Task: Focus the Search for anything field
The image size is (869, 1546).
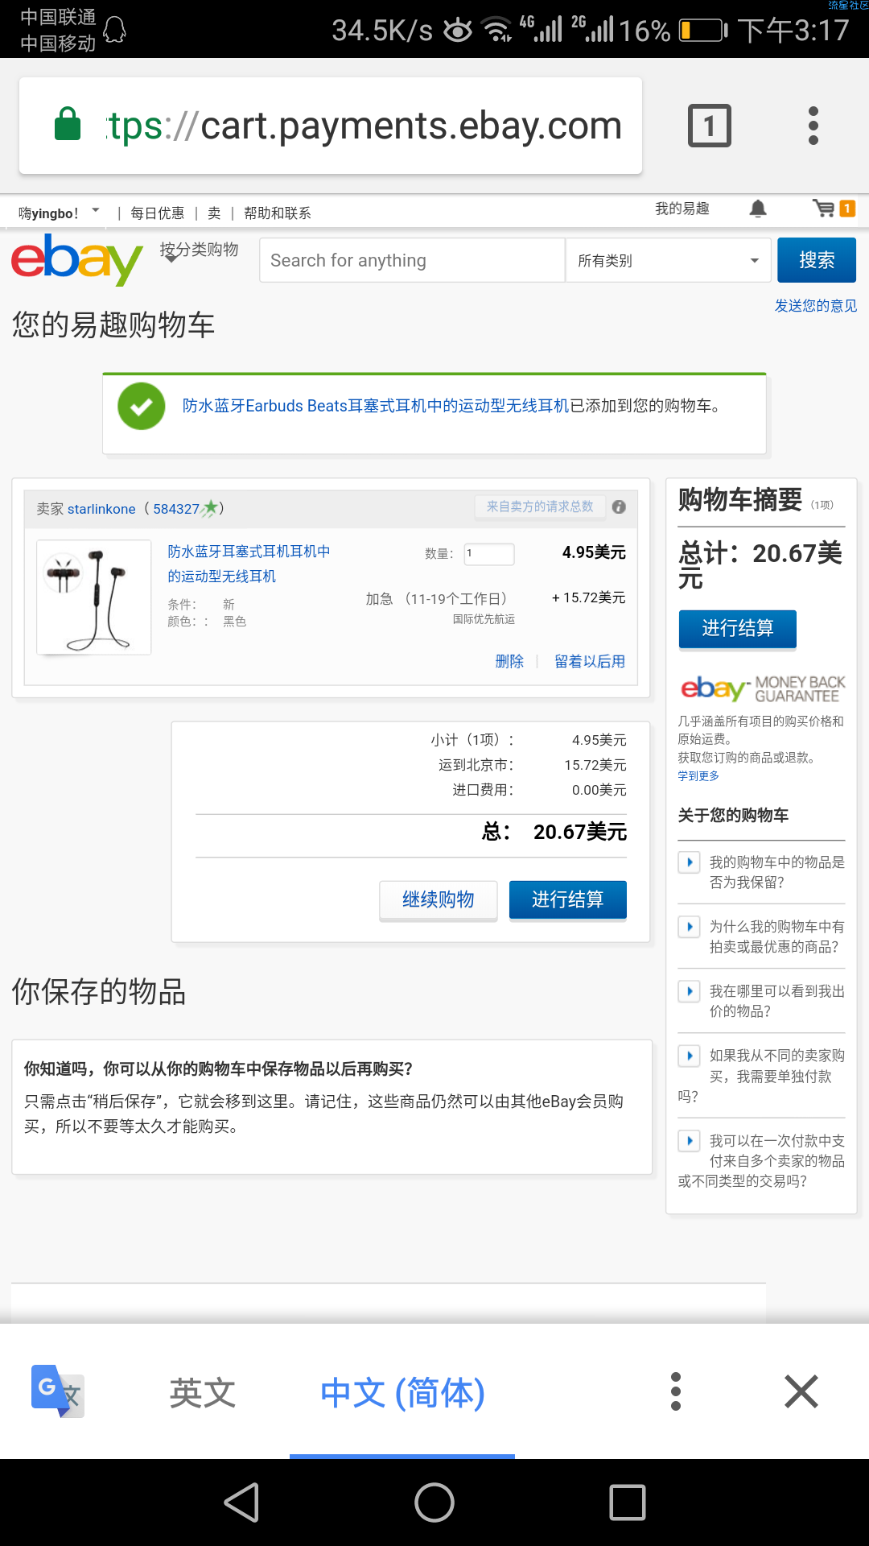Action: click(412, 260)
